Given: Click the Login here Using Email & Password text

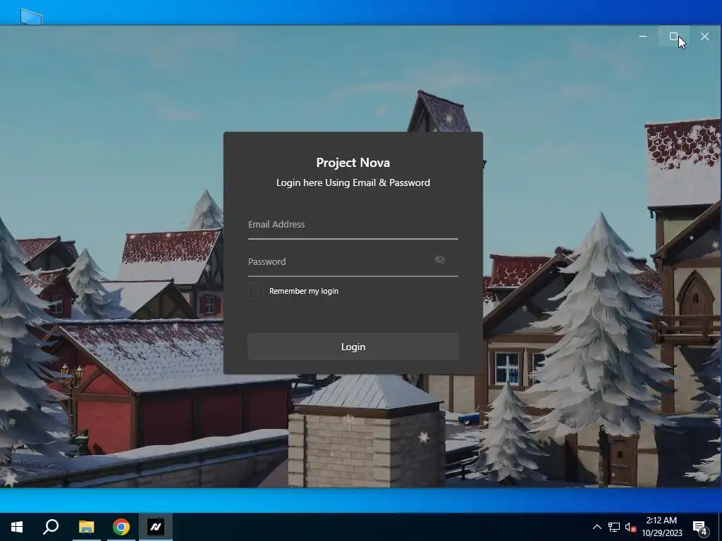Looking at the screenshot, I should [353, 182].
